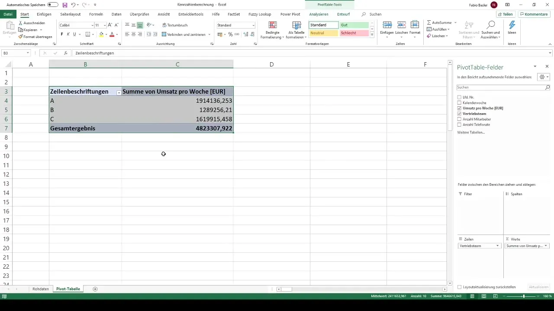Switch to the Rohdaten sheet tab

[41, 289]
